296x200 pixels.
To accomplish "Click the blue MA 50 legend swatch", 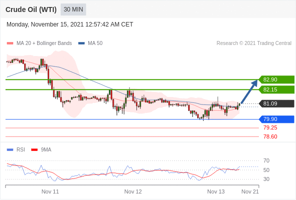I will coord(81,43).
